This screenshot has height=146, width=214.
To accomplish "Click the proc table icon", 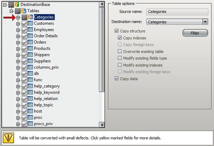I will pyautogui.click(x=30, y=117).
